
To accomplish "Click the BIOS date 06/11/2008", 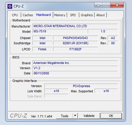I will pos(75,73).
